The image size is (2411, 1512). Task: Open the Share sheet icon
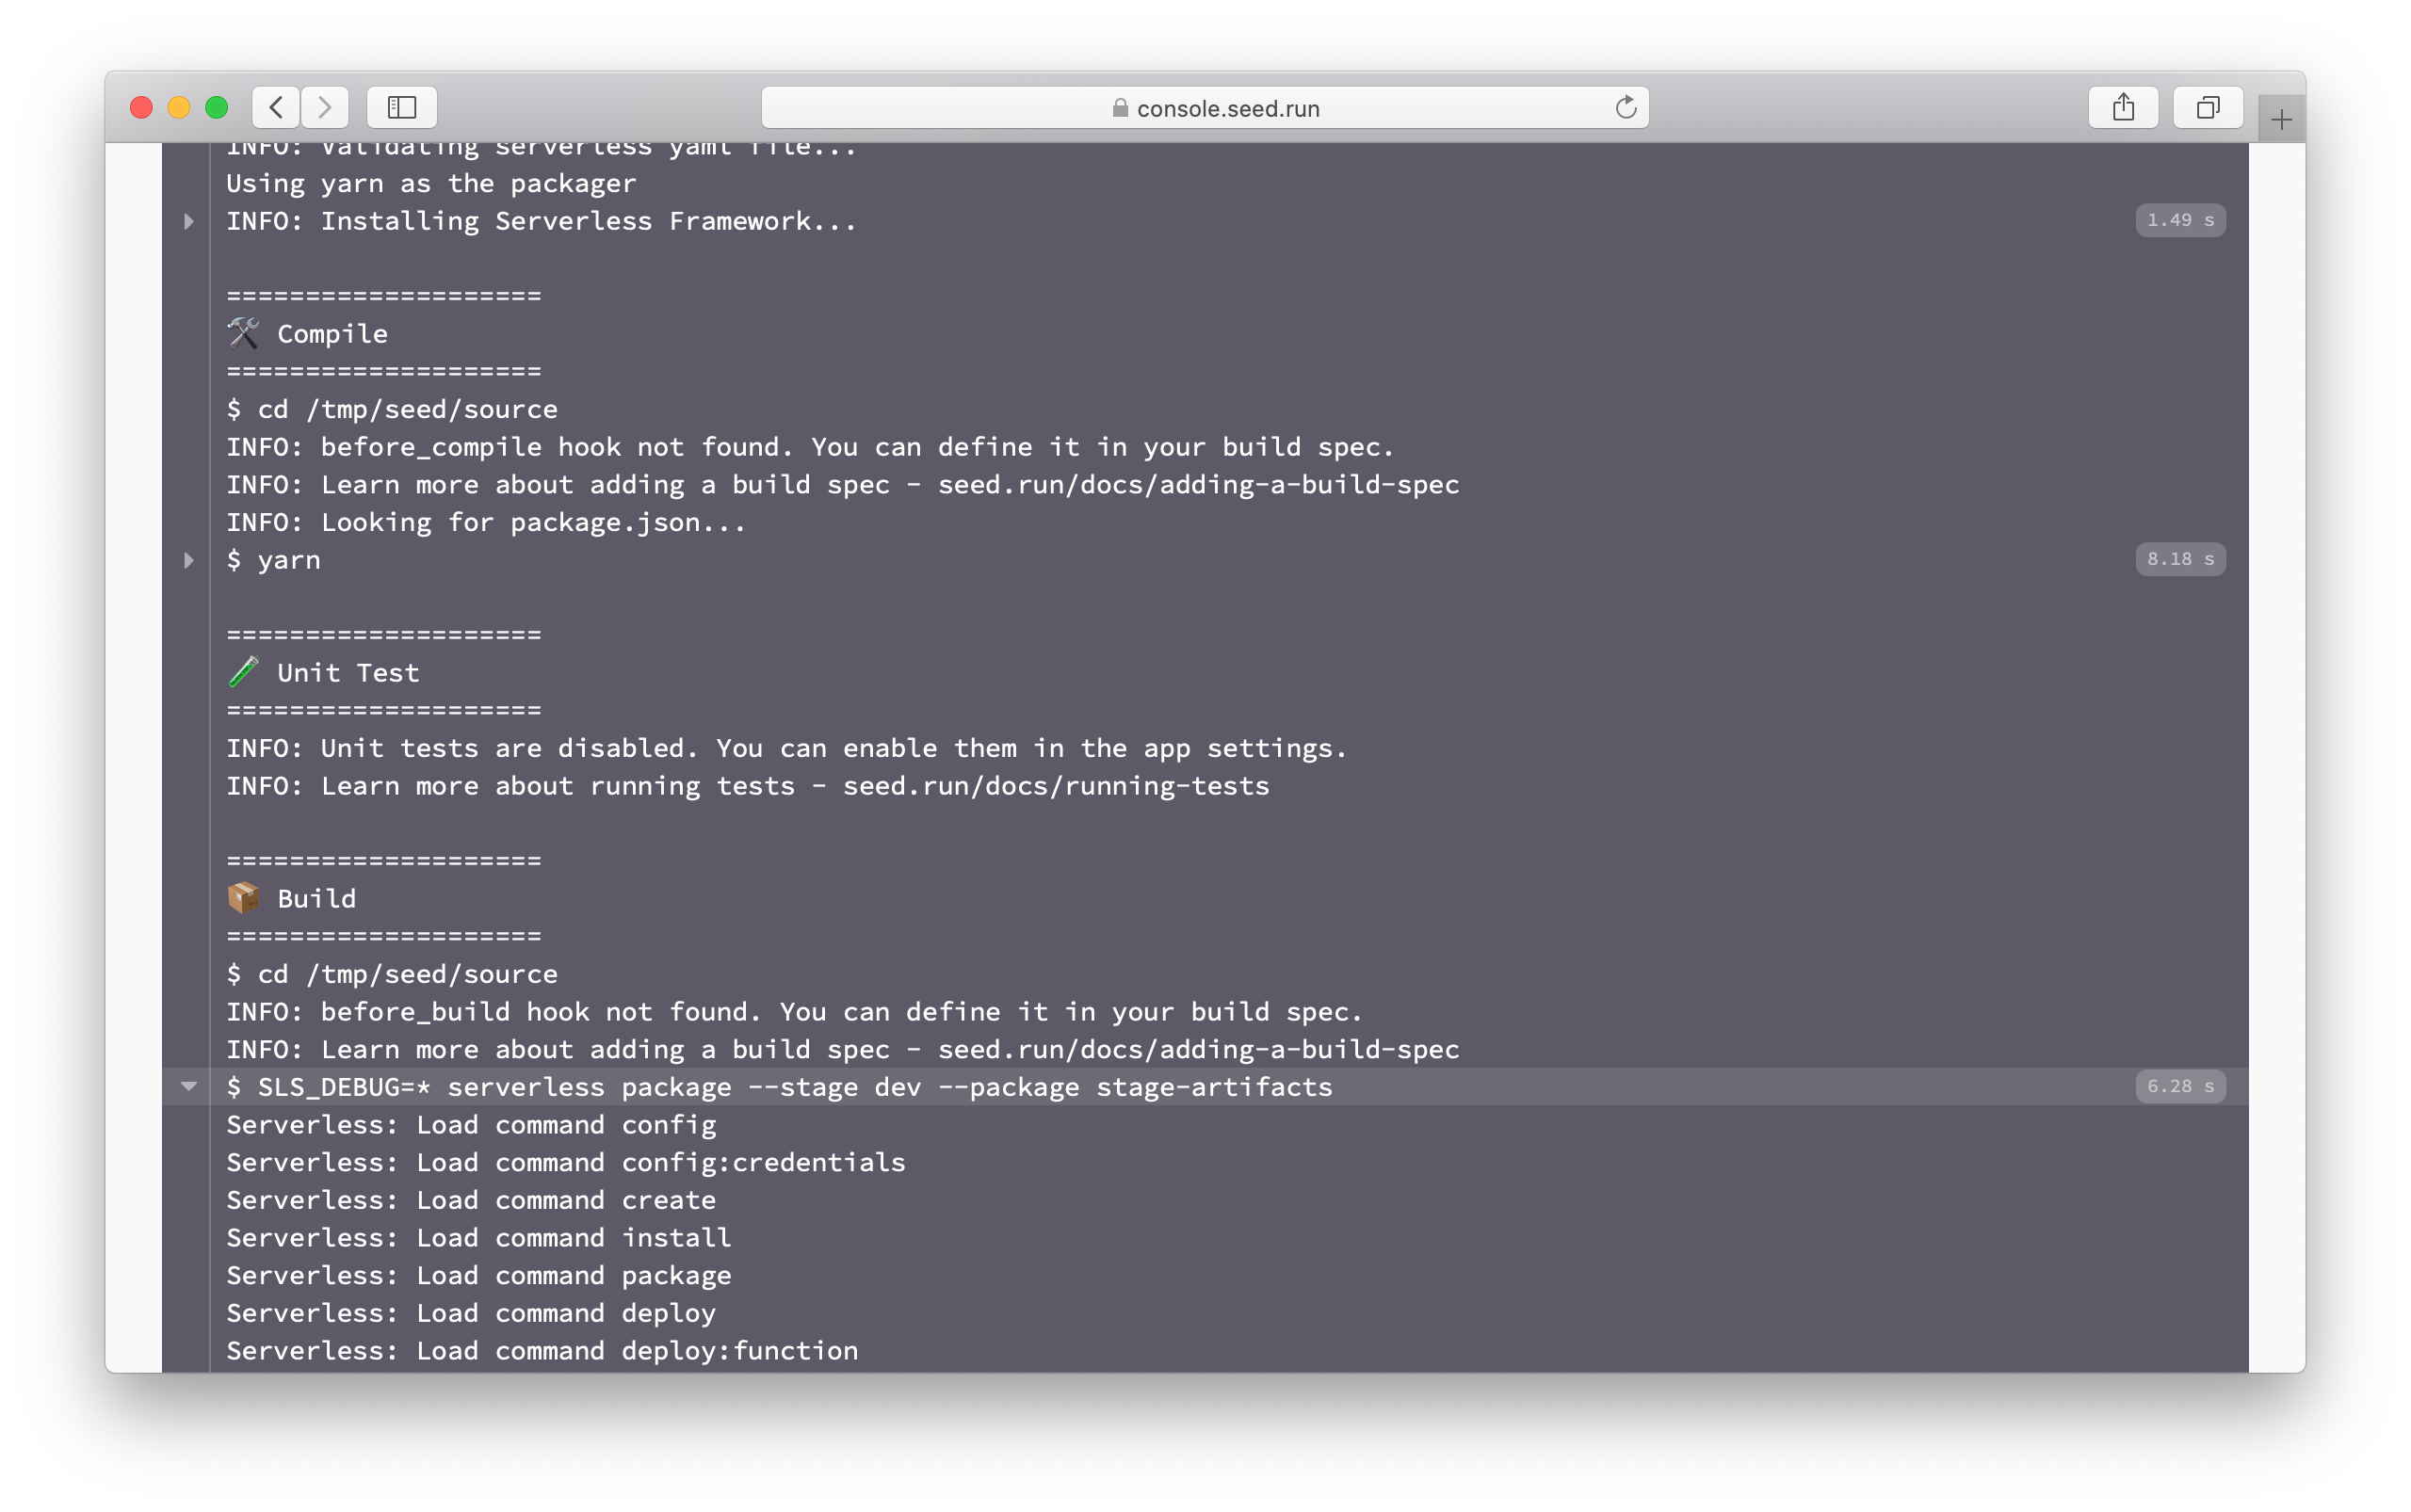(2123, 107)
